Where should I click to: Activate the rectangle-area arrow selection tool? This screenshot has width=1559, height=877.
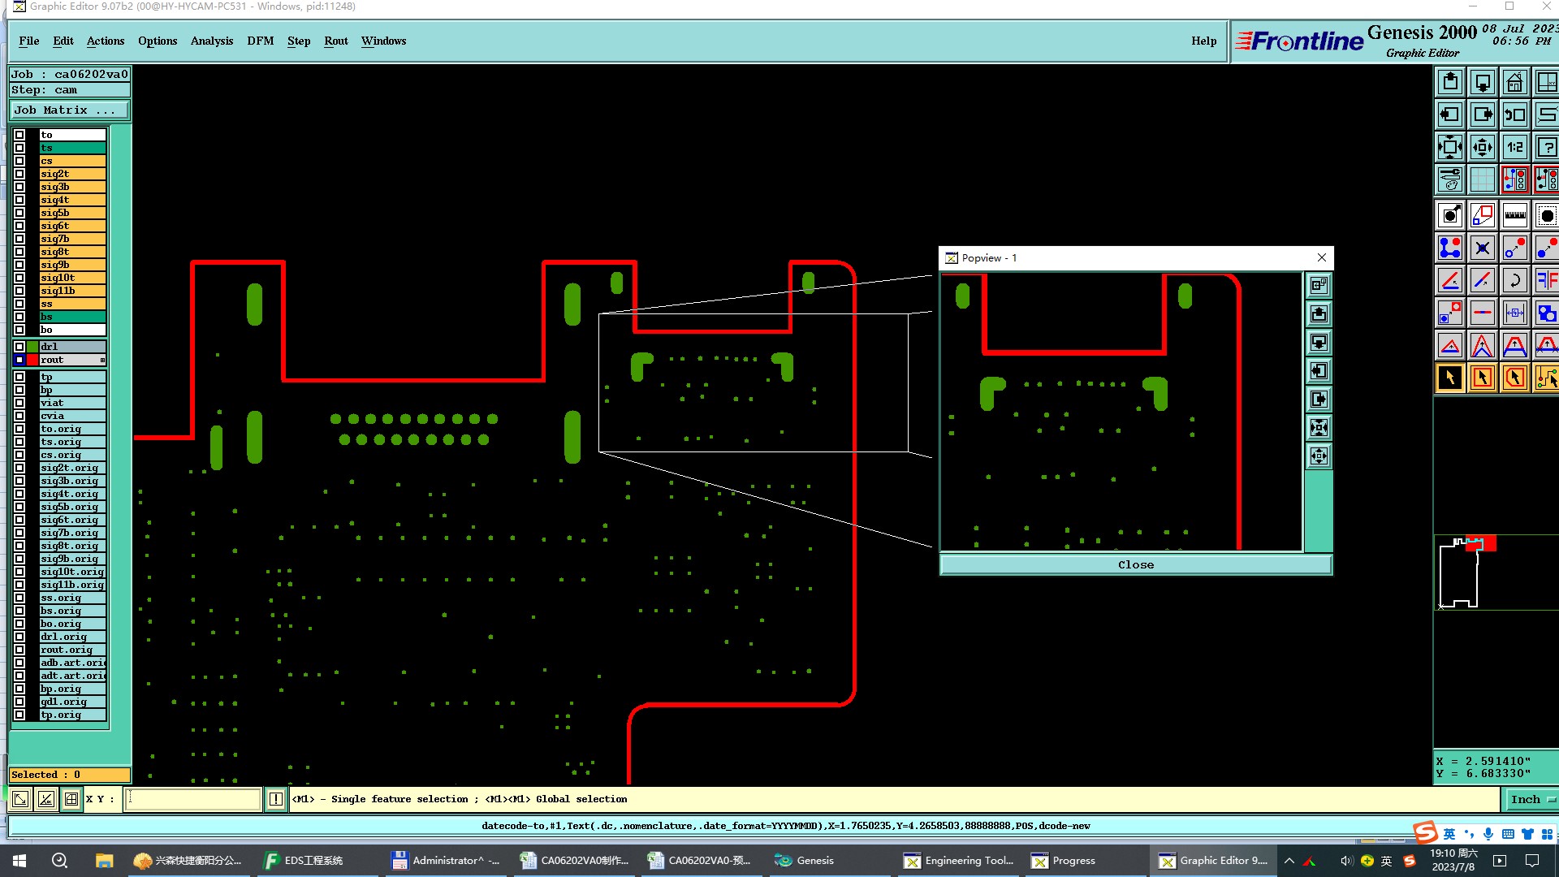(x=1483, y=378)
